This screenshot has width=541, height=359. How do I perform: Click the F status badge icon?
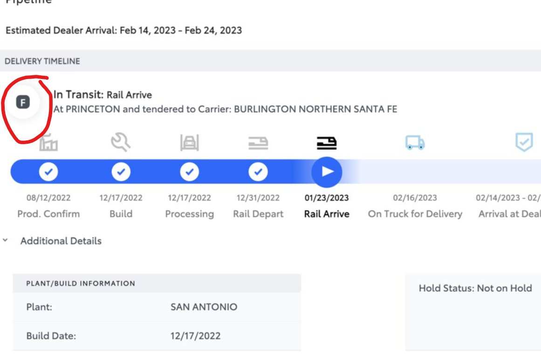(x=23, y=102)
